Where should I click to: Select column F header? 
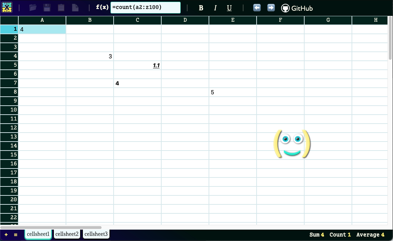280,20
